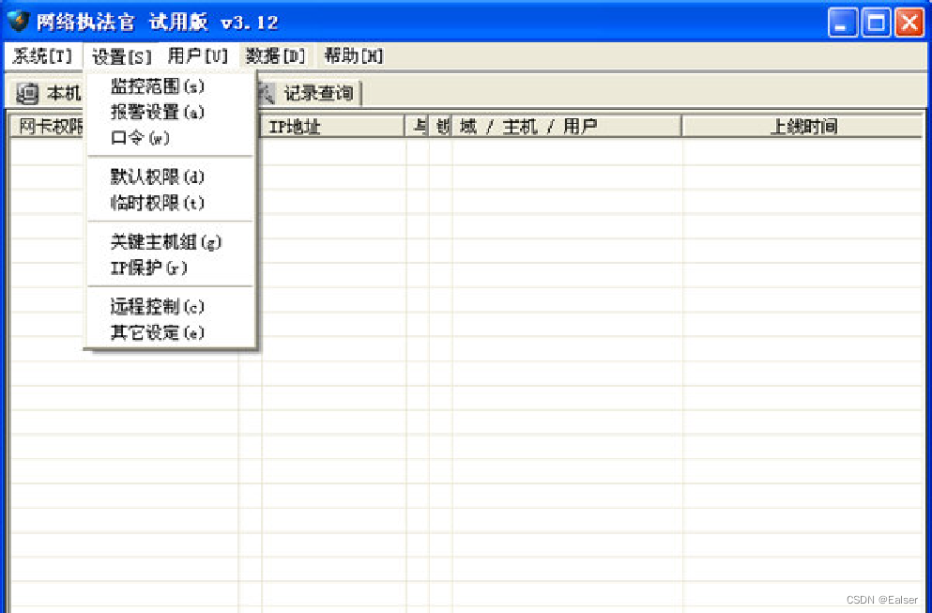This screenshot has width=932, height=613.
Task: Click the 锁 column header
Action: click(x=441, y=126)
